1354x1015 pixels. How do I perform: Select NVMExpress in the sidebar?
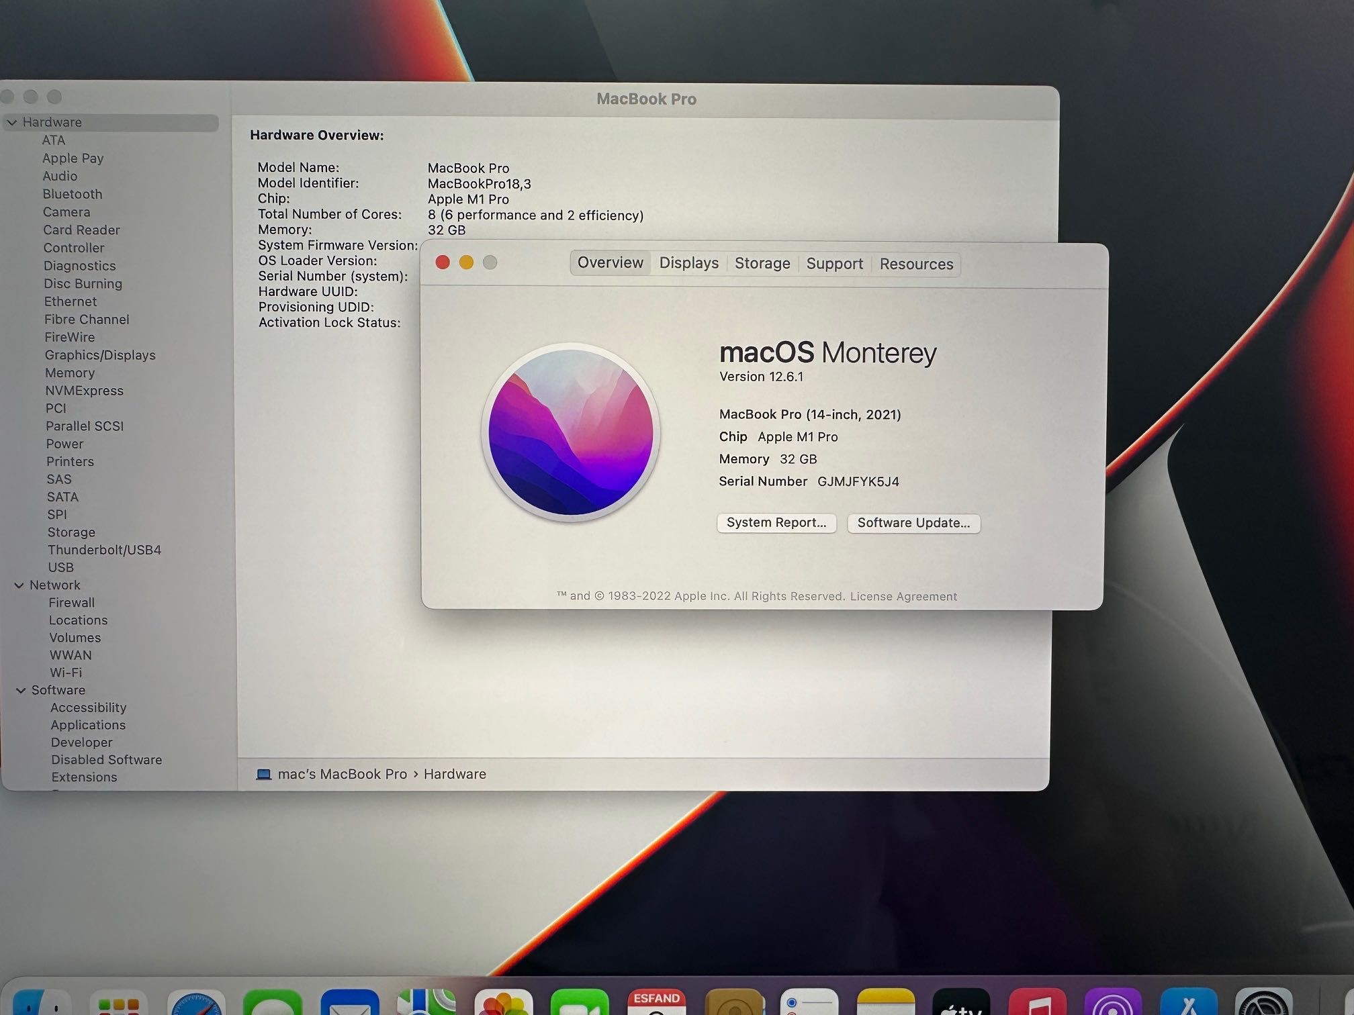pyautogui.click(x=85, y=391)
